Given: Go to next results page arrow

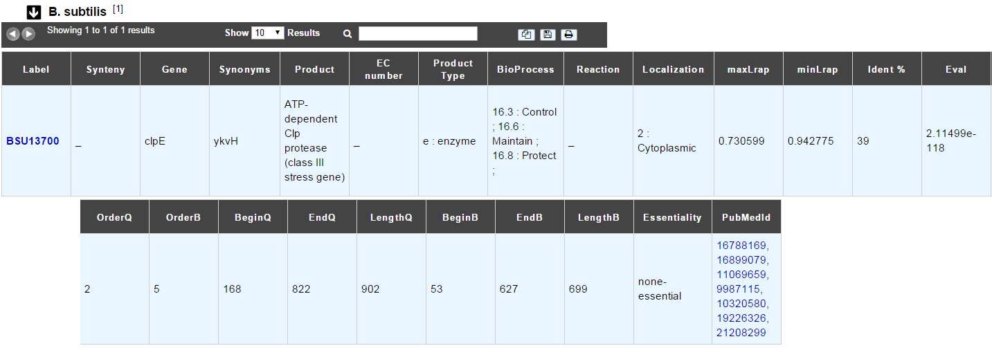Looking at the screenshot, I should point(28,34).
